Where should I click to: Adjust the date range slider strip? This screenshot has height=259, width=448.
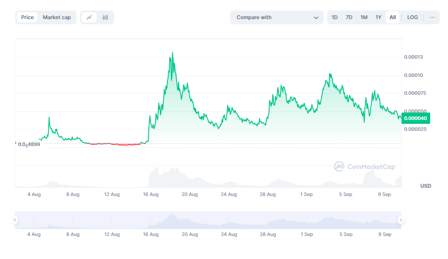pos(207,220)
